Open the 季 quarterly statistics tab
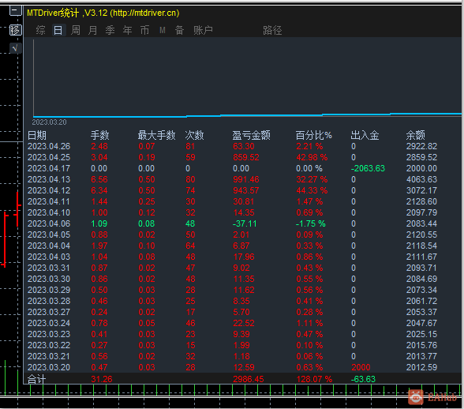Viewport: 464px width, 409px height. tap(110, 30)
